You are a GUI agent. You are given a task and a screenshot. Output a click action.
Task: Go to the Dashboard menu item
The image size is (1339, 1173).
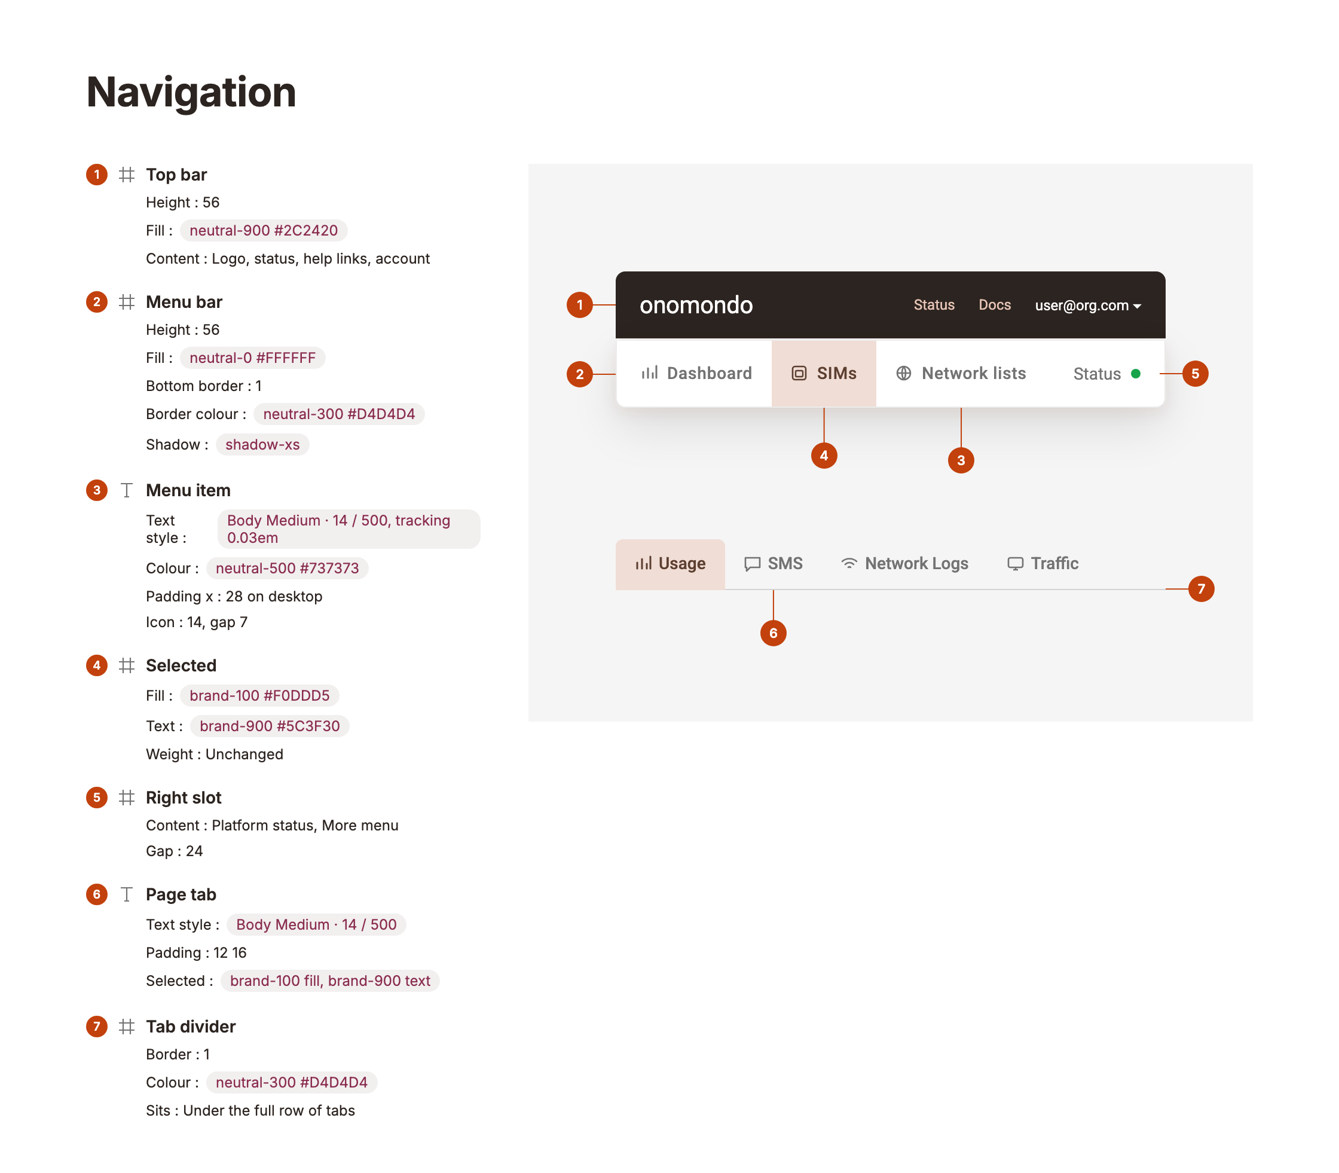coord(696,373)
